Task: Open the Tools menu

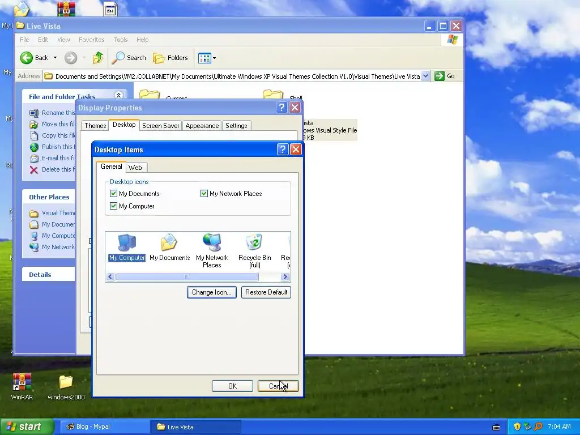Action: click(120, 40)
